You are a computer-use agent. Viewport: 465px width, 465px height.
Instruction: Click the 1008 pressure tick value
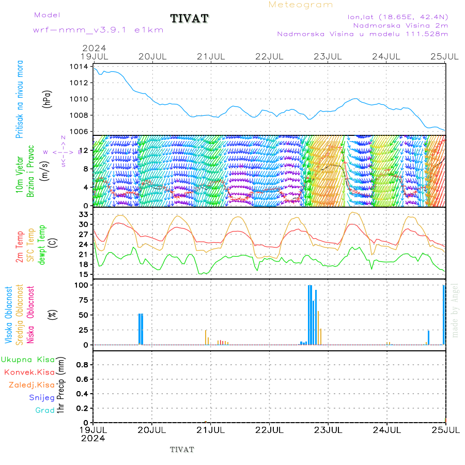(79, 115)
